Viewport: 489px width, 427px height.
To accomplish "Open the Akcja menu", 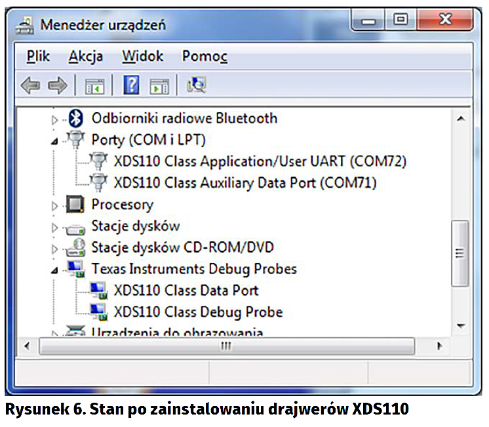I will point(85,56).
